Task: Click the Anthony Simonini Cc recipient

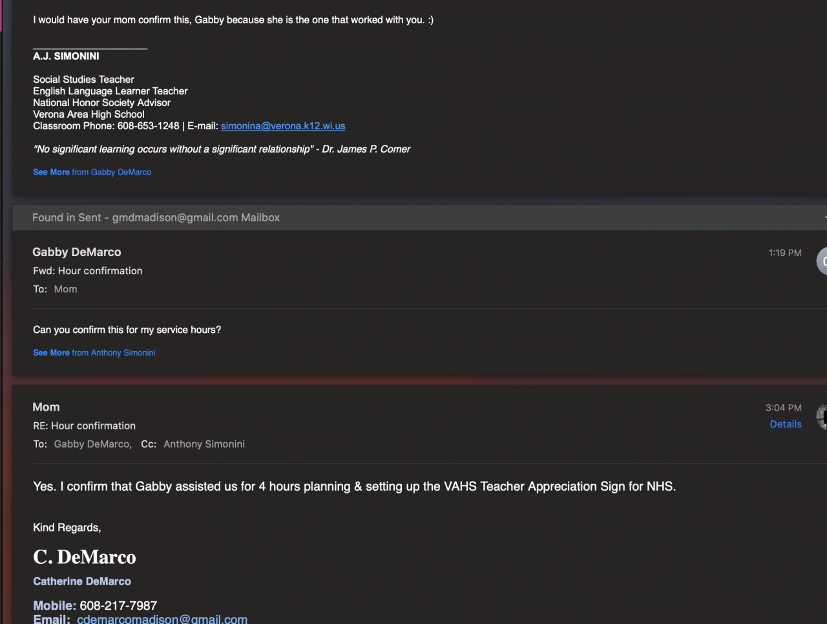Action: click(x=204, y=444)
